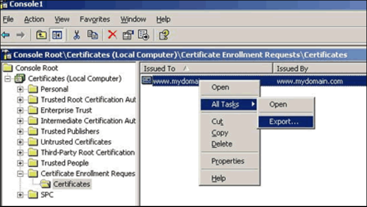Sort by the Issued By column header
This screenshot has height=207, width=367.
(x=320, y=68)
